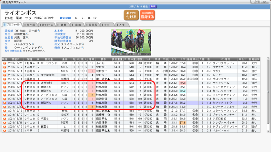Click the My注目馬に登録する button
Screen dimensions: 271x152
(x=147, y=15)
